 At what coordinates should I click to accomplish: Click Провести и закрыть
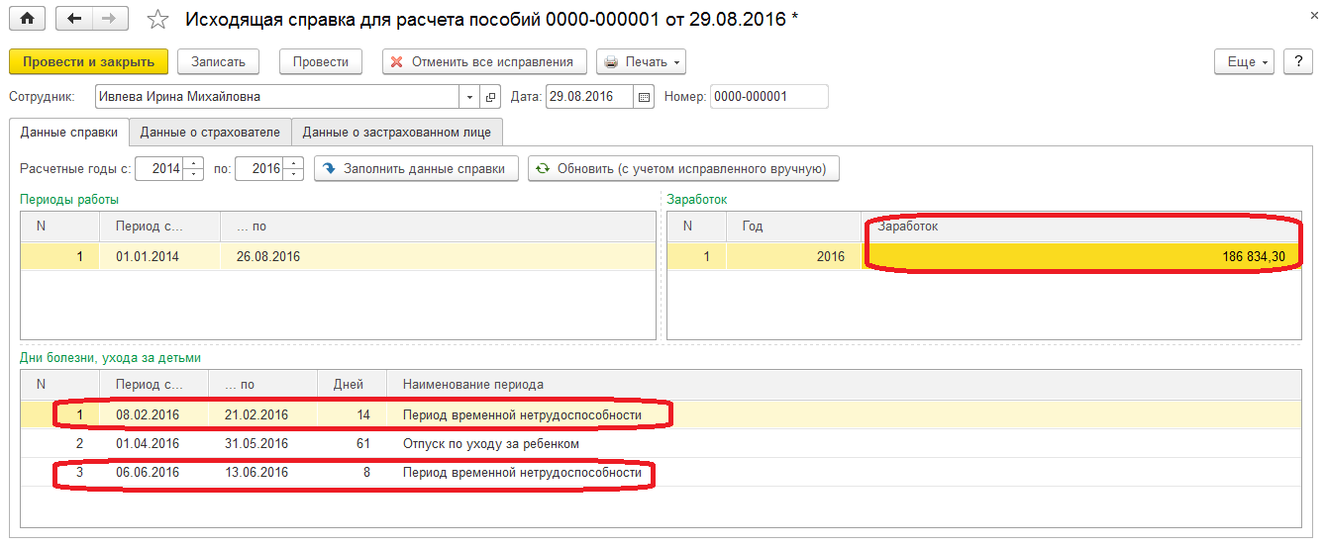[89, 61]
